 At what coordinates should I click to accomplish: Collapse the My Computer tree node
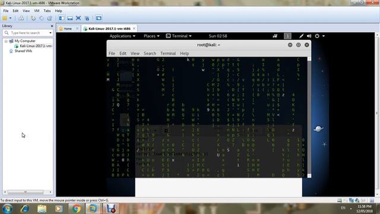[6, 41]
